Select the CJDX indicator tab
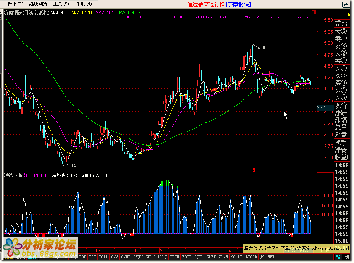This screenshot has height=263, width=354. tap(199, 257)
